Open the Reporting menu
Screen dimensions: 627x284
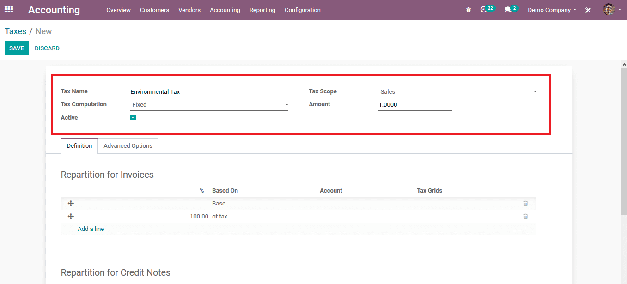(x=262, y=10)
